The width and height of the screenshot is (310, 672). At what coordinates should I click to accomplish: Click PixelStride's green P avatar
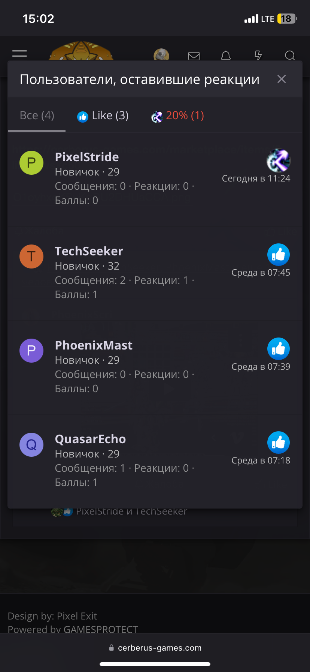tap(31, 163)
